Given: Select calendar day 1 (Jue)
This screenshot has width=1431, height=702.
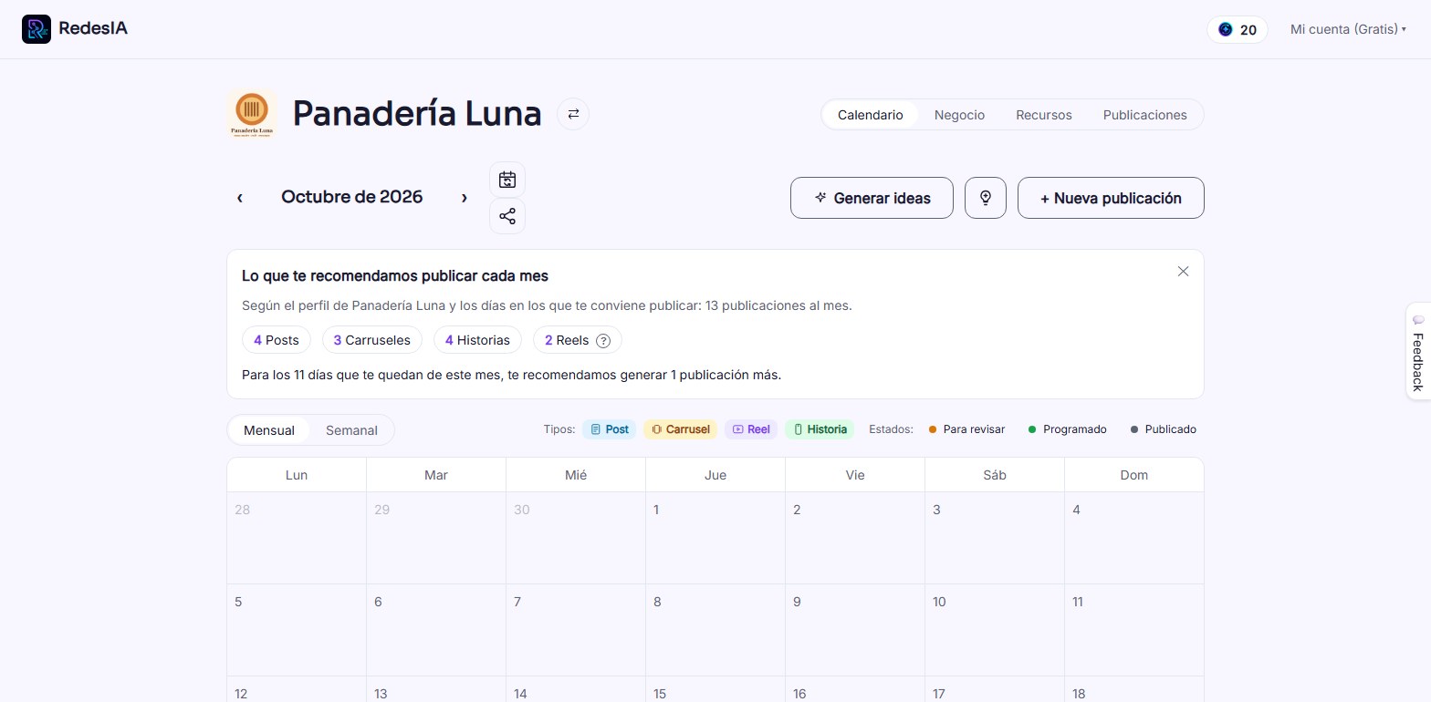Looking at the screenshot, I should [715, 538].
